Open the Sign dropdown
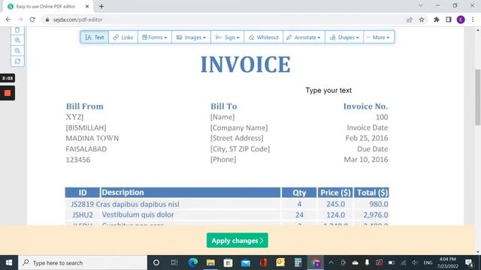The height and width of the screenshot is (270, 481). tap(227, 37)
